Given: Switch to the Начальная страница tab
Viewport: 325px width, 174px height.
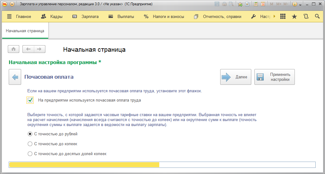Looking at the screenshot, I should 25,31.
